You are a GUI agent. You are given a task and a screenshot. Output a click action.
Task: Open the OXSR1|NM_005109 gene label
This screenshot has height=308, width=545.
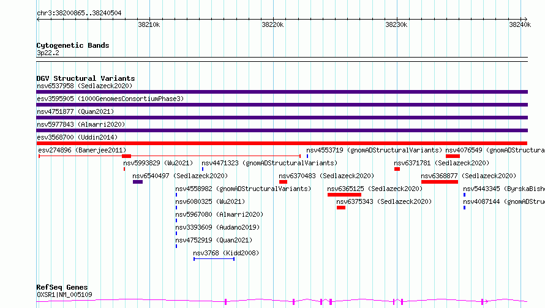[64, 295]
